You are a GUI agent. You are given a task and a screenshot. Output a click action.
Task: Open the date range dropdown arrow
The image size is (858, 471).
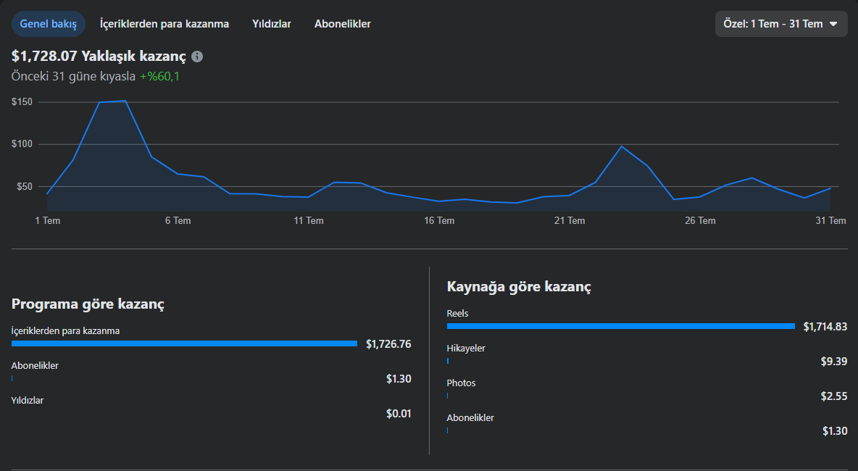point(833,24)
